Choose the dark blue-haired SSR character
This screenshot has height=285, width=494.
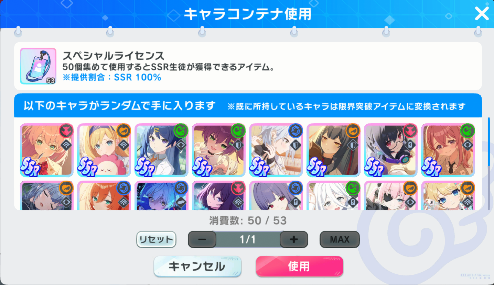161,150
